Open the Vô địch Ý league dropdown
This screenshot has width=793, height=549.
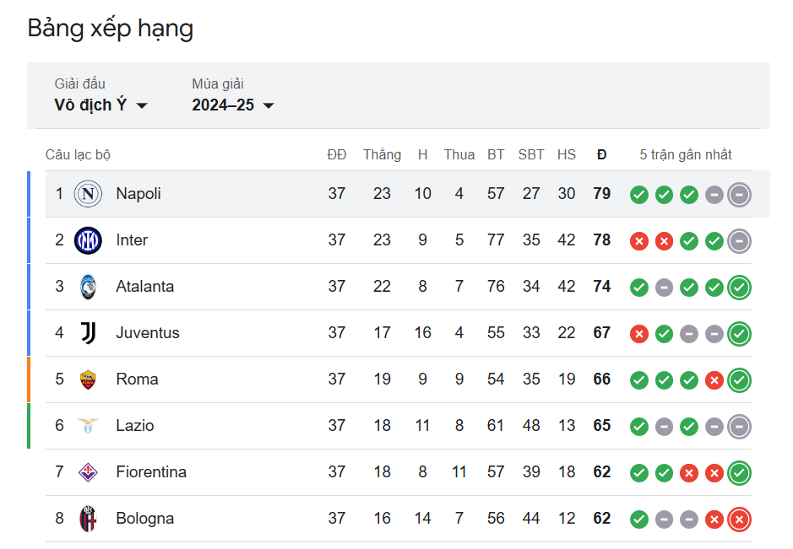tap(100, 105)
